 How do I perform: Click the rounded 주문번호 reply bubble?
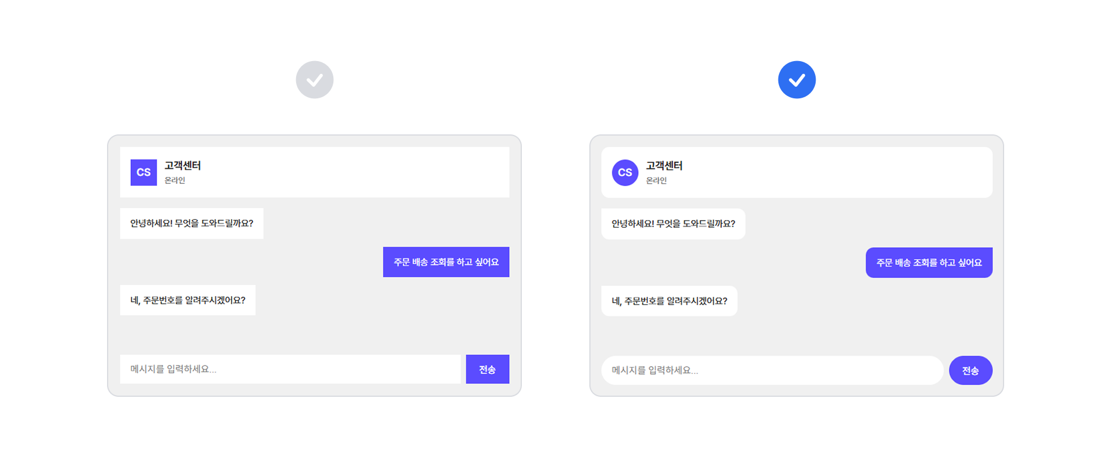[669, 301]
